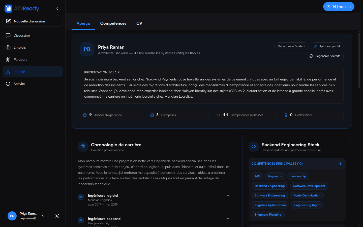Expand the Ingénieure logiciel entry chevron
363x227 pixels.
(228, 195)
